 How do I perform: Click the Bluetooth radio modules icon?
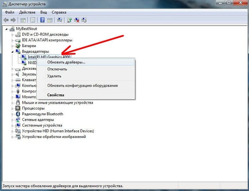[x=18, y=114]
